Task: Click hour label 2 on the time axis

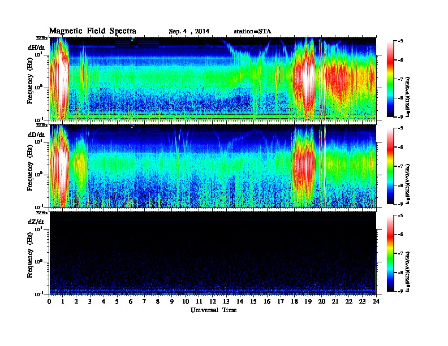Action: [76, 301]
